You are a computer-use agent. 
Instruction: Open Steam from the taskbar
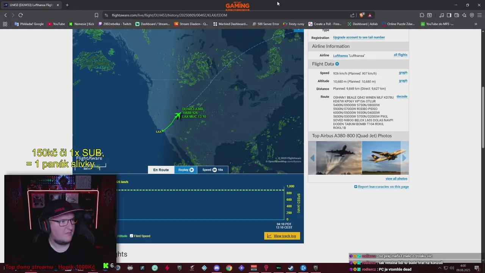click(x=291, y=268)
